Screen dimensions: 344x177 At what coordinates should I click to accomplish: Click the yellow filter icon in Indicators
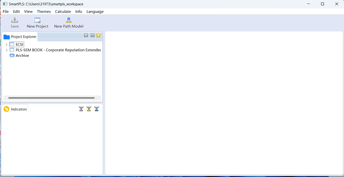click(89, 109)
